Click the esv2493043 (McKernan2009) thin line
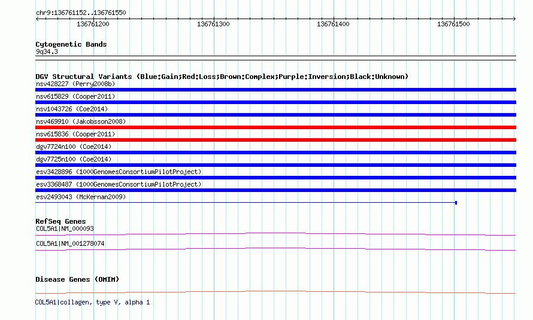The image size is (533, 320). (x=245, y=203)
